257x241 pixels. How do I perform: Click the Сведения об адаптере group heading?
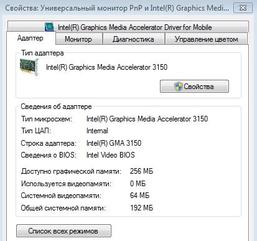[x=56, y=106]
